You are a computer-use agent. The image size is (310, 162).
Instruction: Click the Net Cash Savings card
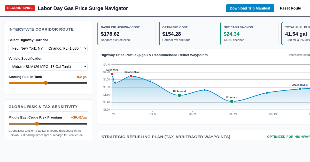click(250, 34)
